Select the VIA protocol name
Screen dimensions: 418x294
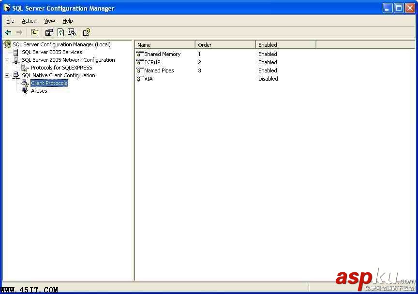pyautogui.click(x=149, y=79)
